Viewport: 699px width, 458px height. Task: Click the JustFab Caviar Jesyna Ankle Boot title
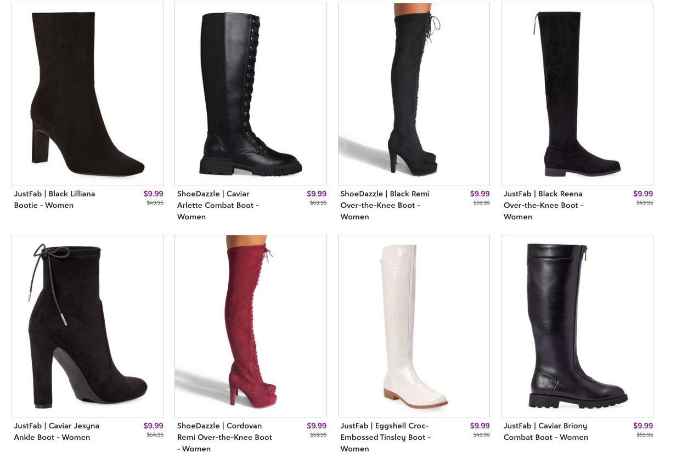57,432
